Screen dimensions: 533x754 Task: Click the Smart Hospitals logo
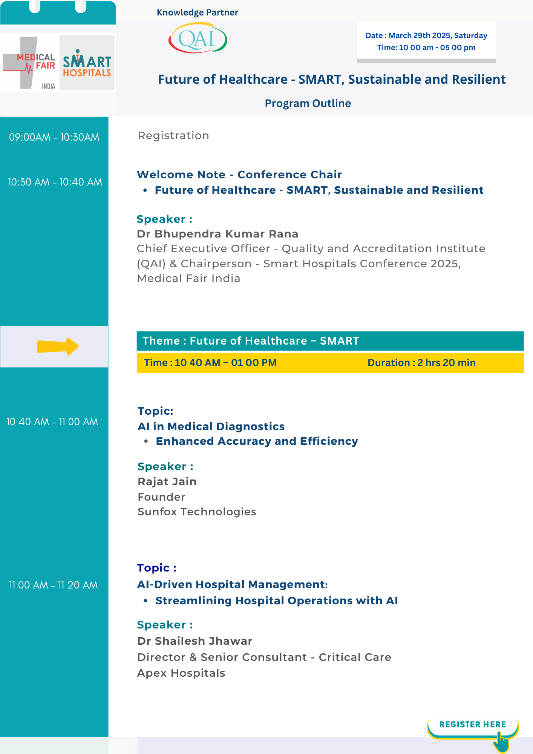[x=87, y=63]
